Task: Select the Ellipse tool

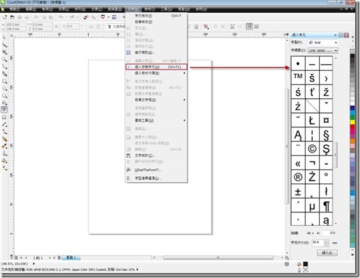Action: [4, 88]
